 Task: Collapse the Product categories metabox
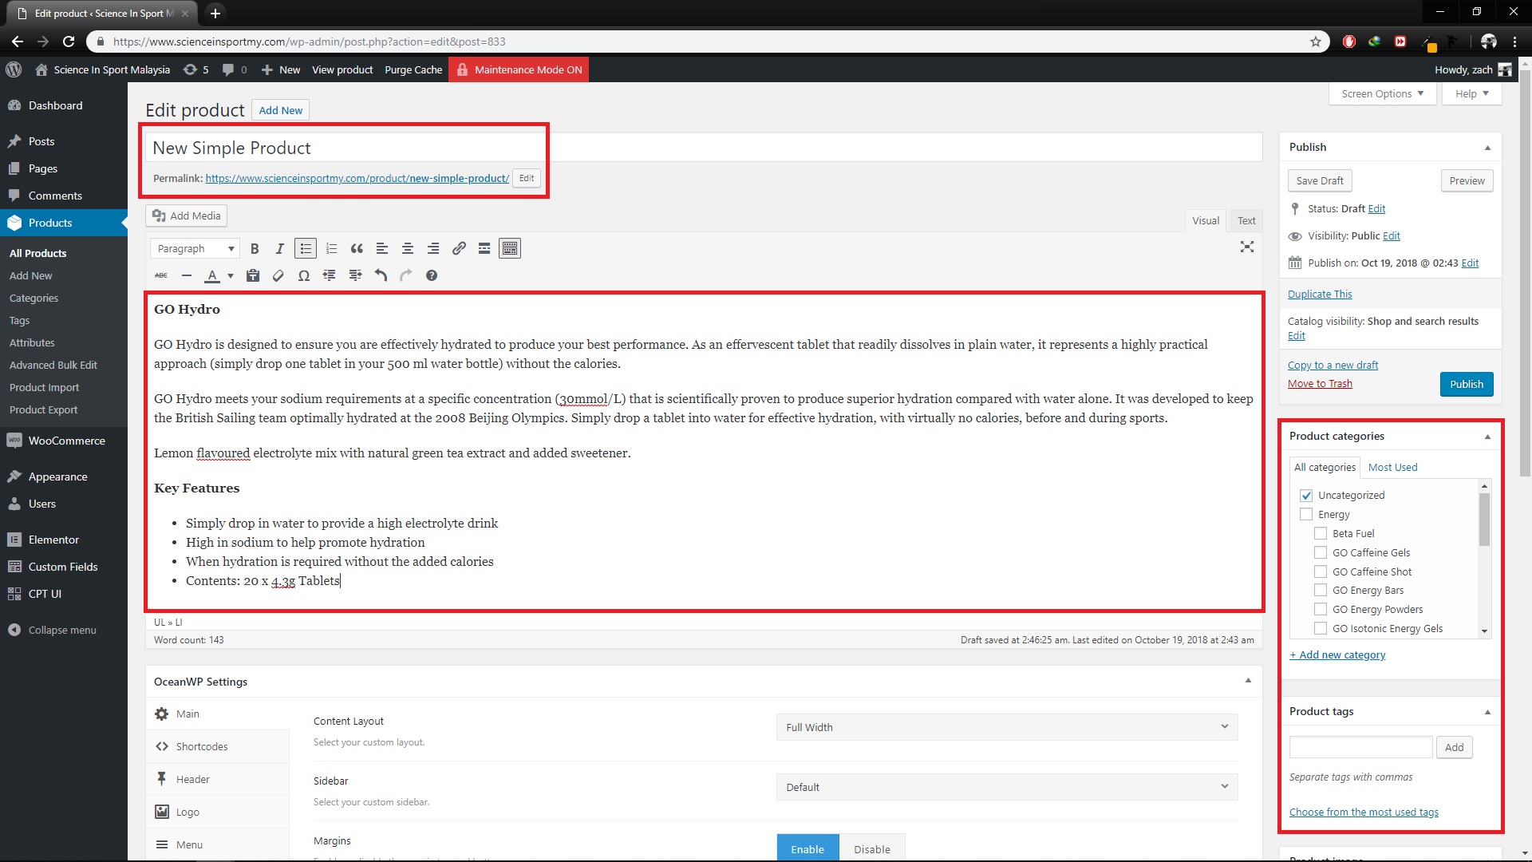pyautogui.click(x=1487, y=437)
